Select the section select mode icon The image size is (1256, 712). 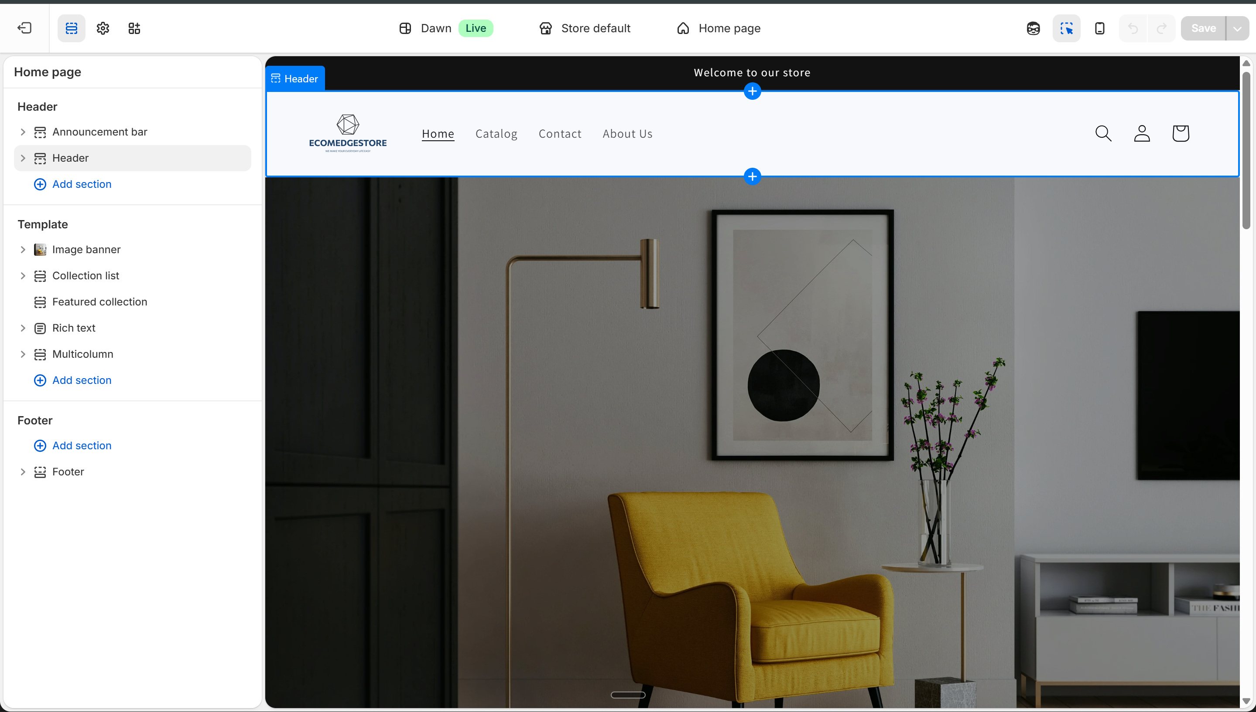click(x=1067, y=28)
